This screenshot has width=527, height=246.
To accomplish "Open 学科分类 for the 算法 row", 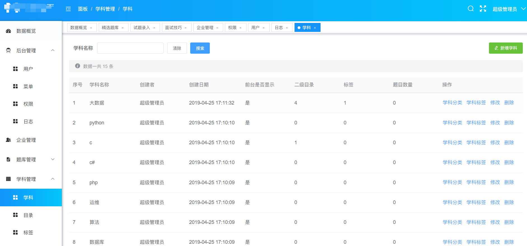I will 452,222.
